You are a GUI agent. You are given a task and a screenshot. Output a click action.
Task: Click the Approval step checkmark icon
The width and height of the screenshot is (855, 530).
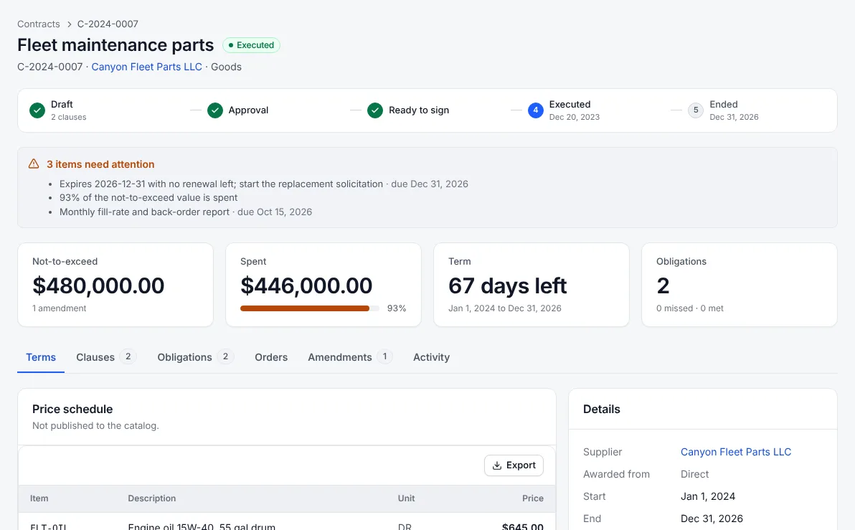(x=215, y=110)
